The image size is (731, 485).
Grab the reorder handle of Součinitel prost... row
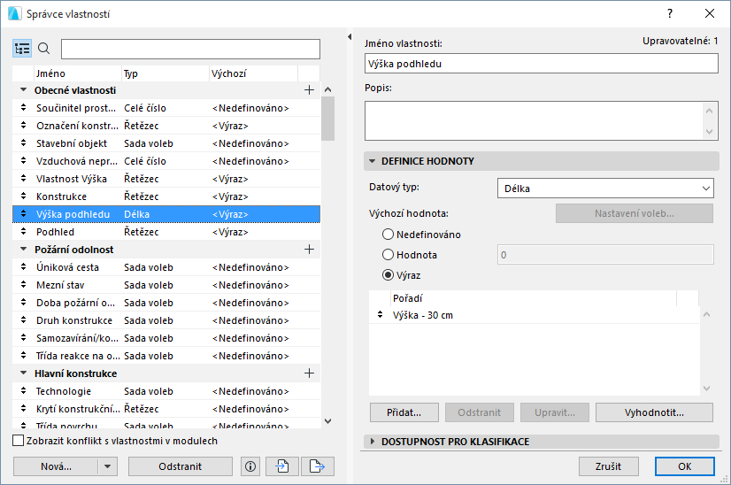[x=23, y=108]
